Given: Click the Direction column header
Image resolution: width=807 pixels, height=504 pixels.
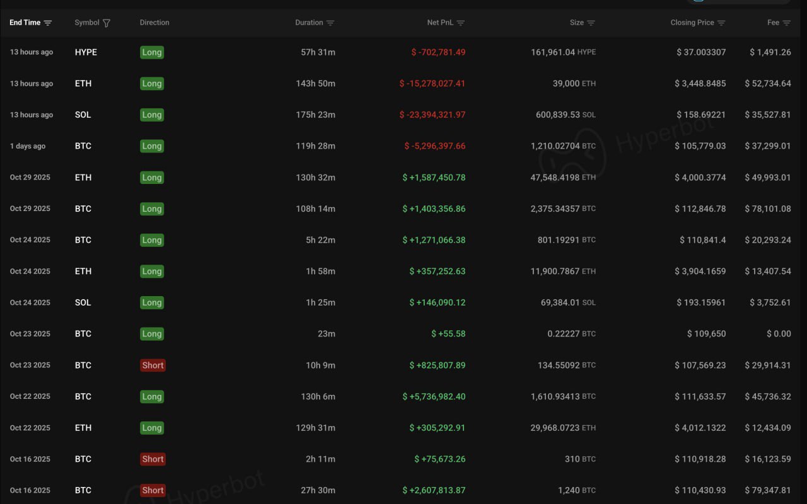Looking at the screenshot, I should point(154,23).
